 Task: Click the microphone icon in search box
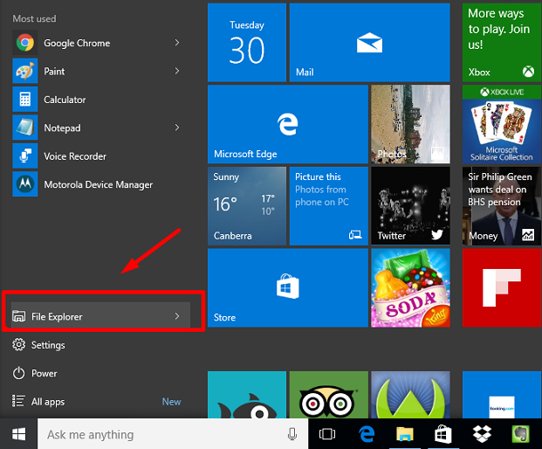(292, 434)
